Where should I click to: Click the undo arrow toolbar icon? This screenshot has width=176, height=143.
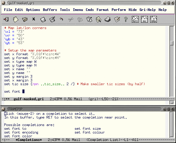(x=61, y=19)
